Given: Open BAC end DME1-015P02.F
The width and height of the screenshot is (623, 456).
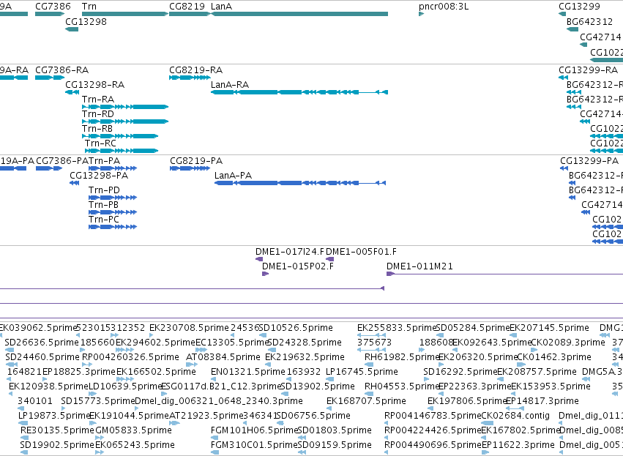Looking at the screenshot, I should point(298,266).
